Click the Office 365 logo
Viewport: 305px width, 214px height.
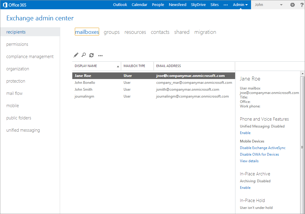tap(14, 4)
